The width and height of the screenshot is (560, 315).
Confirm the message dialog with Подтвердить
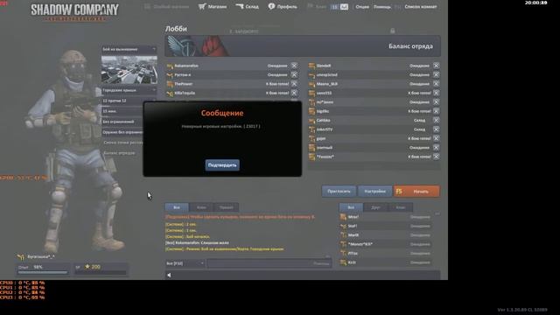tap(222, 165)
